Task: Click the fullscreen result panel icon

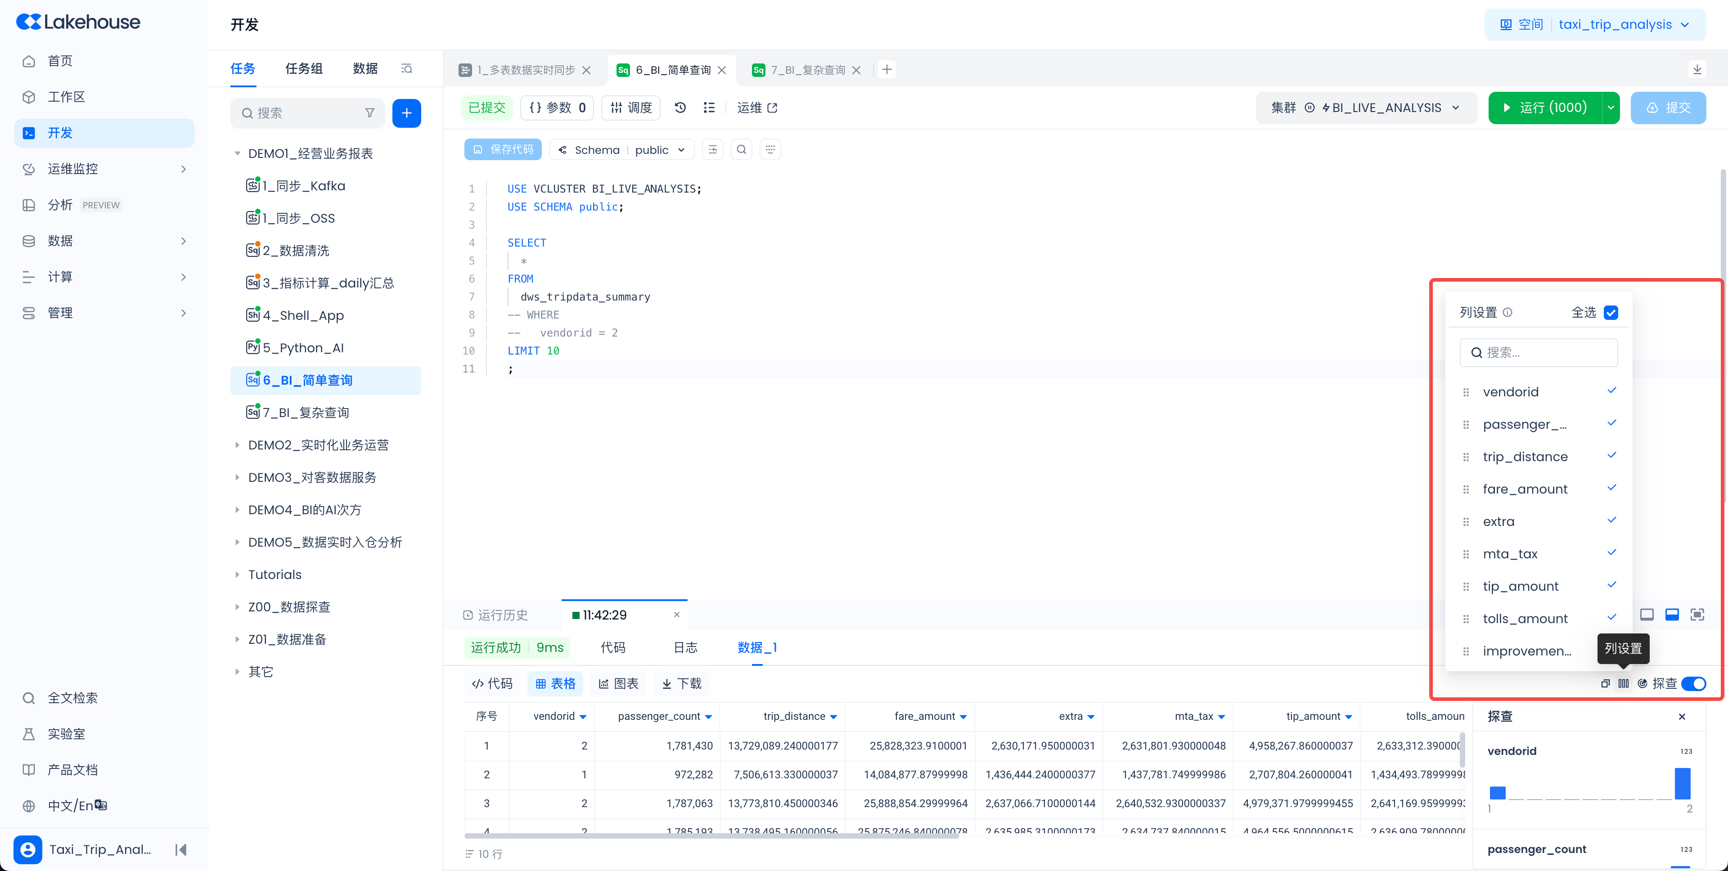Action: 1697,615
